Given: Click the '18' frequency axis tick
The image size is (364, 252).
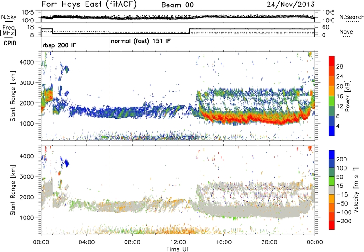Looking at the screenshot, I should coord(30,27).
